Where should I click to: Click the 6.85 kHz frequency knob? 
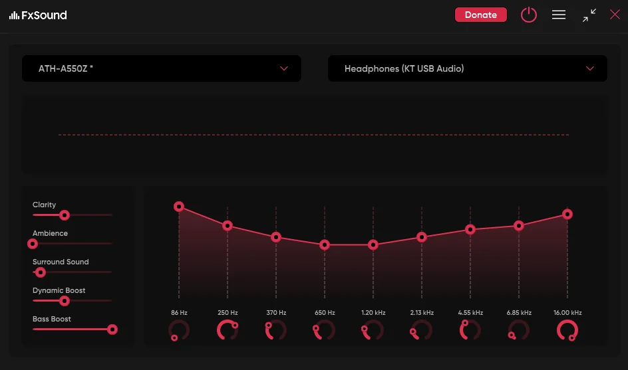point(519,330)
